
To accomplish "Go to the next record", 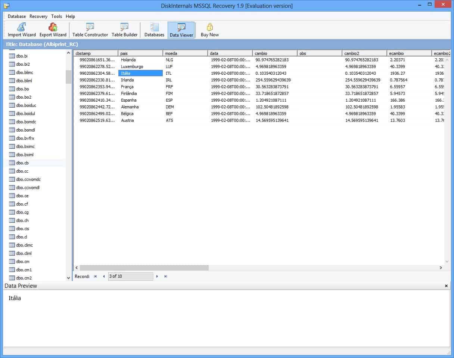I will [x=157, y=277].
